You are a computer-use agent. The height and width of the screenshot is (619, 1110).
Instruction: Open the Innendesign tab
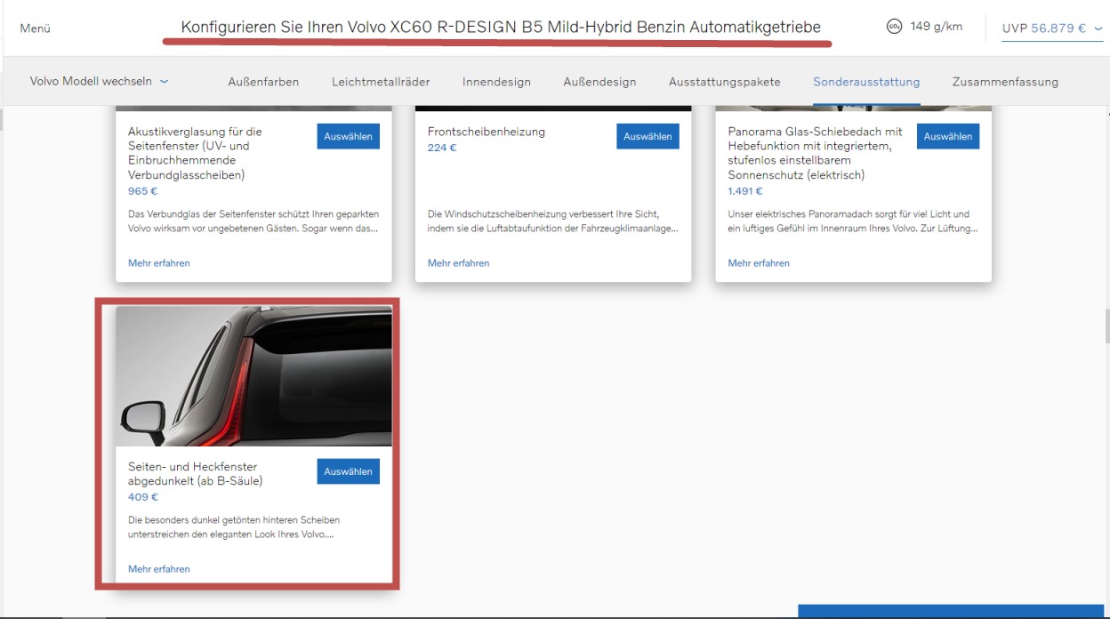[x=496, y=82]
